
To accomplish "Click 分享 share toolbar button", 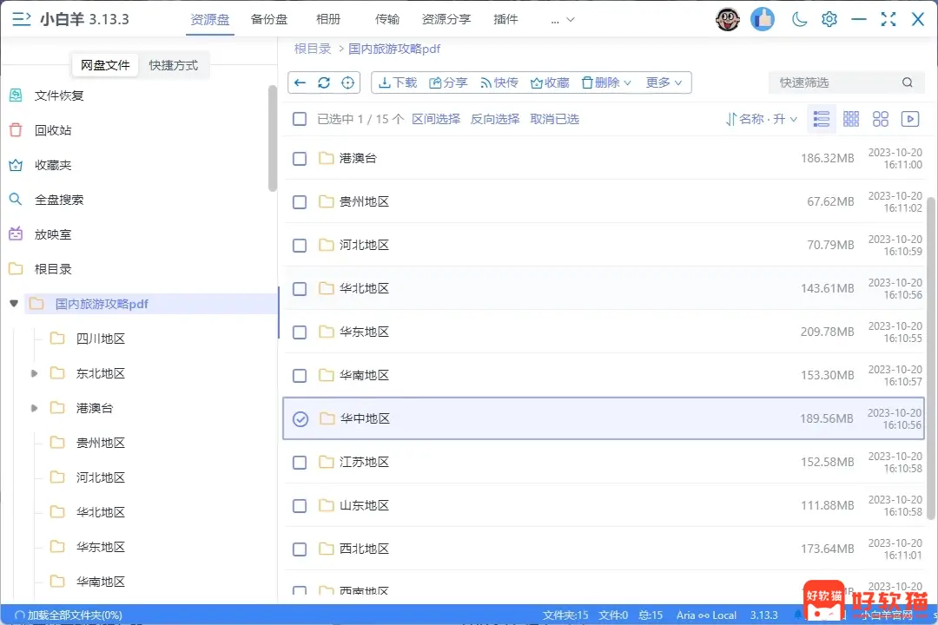I will [448, 82].
